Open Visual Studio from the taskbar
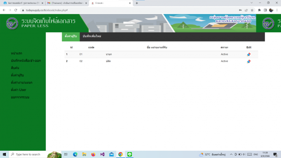Image resolution: width=281 pixels, height=158 pixels. (102, 154)
